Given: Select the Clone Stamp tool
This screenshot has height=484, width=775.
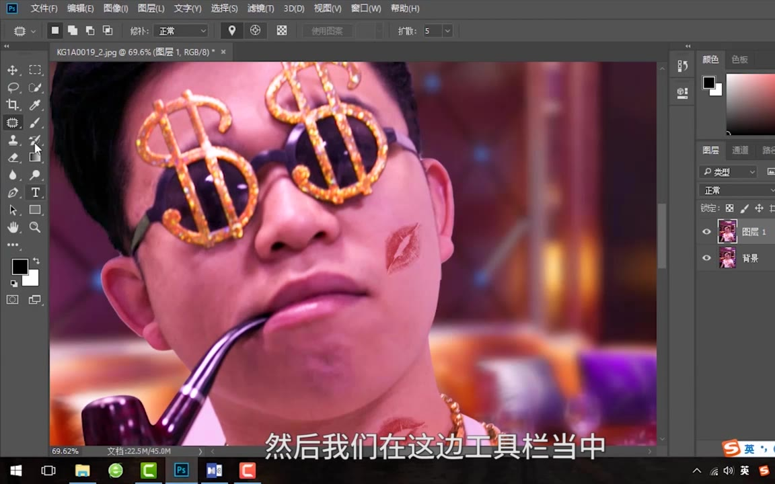Looking at the screenshot, I should pos(13,140).
